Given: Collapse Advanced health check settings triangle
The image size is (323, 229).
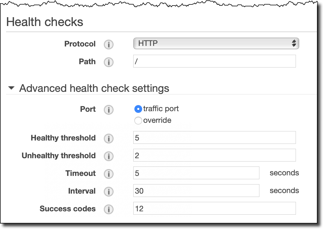Looking at the screenshot, I should pyautogui.click(x=11, y=88).
